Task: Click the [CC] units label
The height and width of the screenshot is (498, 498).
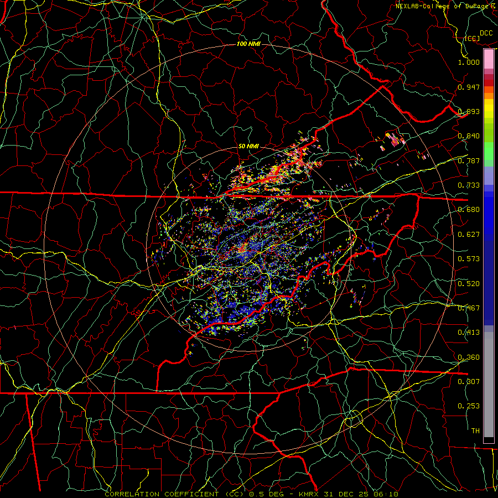Action: (473, 39)
